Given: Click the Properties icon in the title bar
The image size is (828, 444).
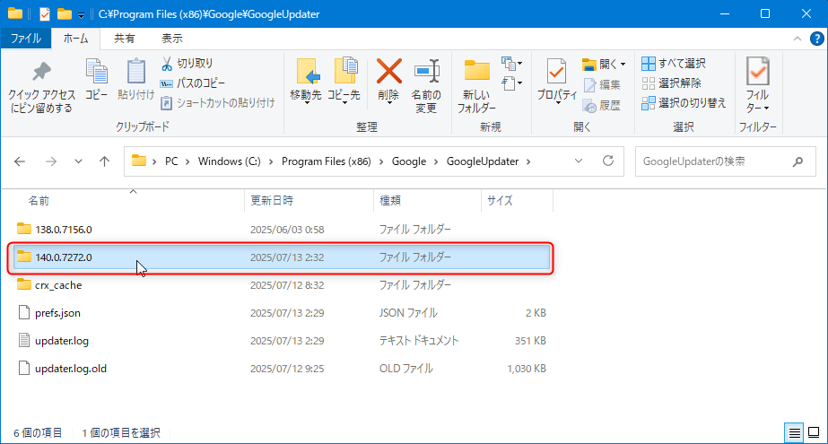Looking at the screenshot, I should 44,14.
